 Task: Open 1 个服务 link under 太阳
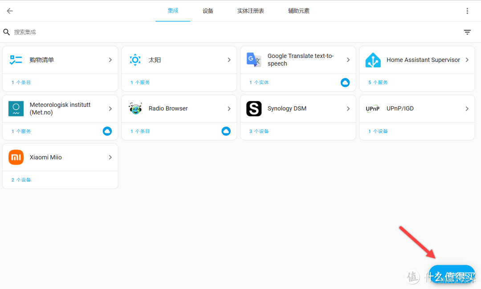pyautogui.click(x=140, y=83)
